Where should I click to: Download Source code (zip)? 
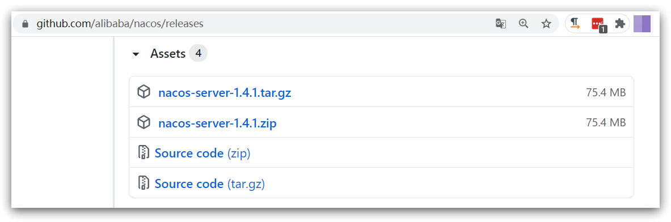[x=202, y=153]
